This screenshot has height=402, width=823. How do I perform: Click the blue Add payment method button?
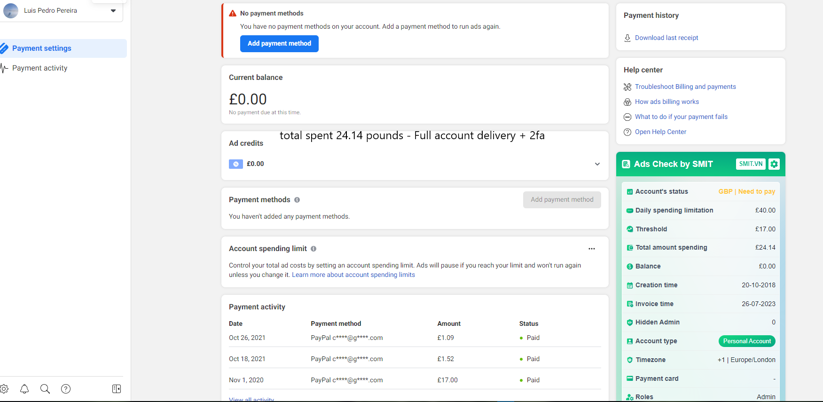click(x=279, y=44)
